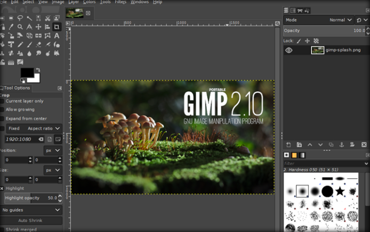Create a new layer
The height and width of the screenshot is (232, 370).
[x=288, y=145]
